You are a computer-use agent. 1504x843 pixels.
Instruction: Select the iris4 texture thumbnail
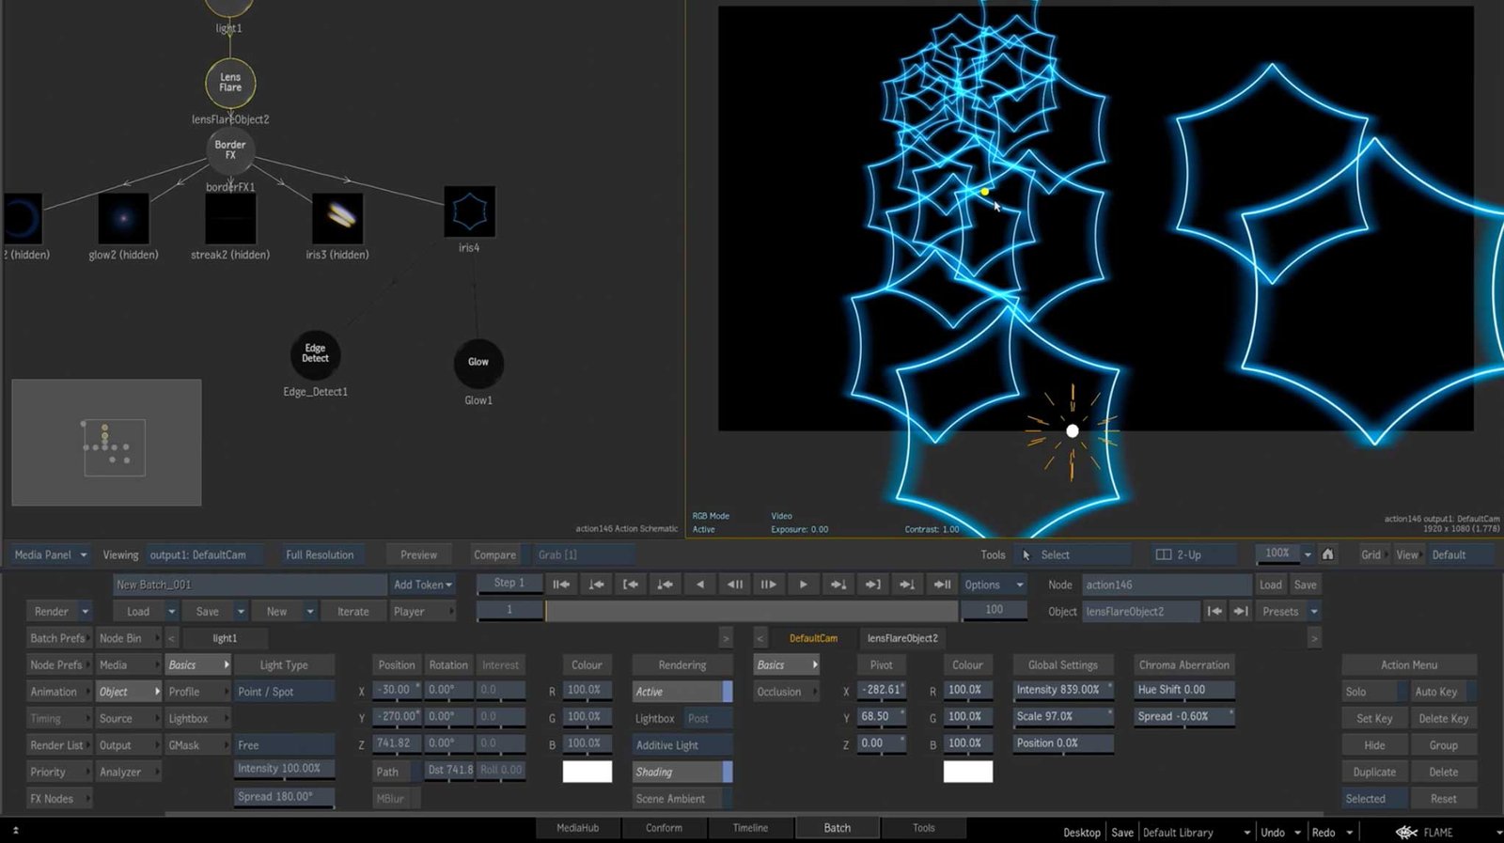[469, 212]
